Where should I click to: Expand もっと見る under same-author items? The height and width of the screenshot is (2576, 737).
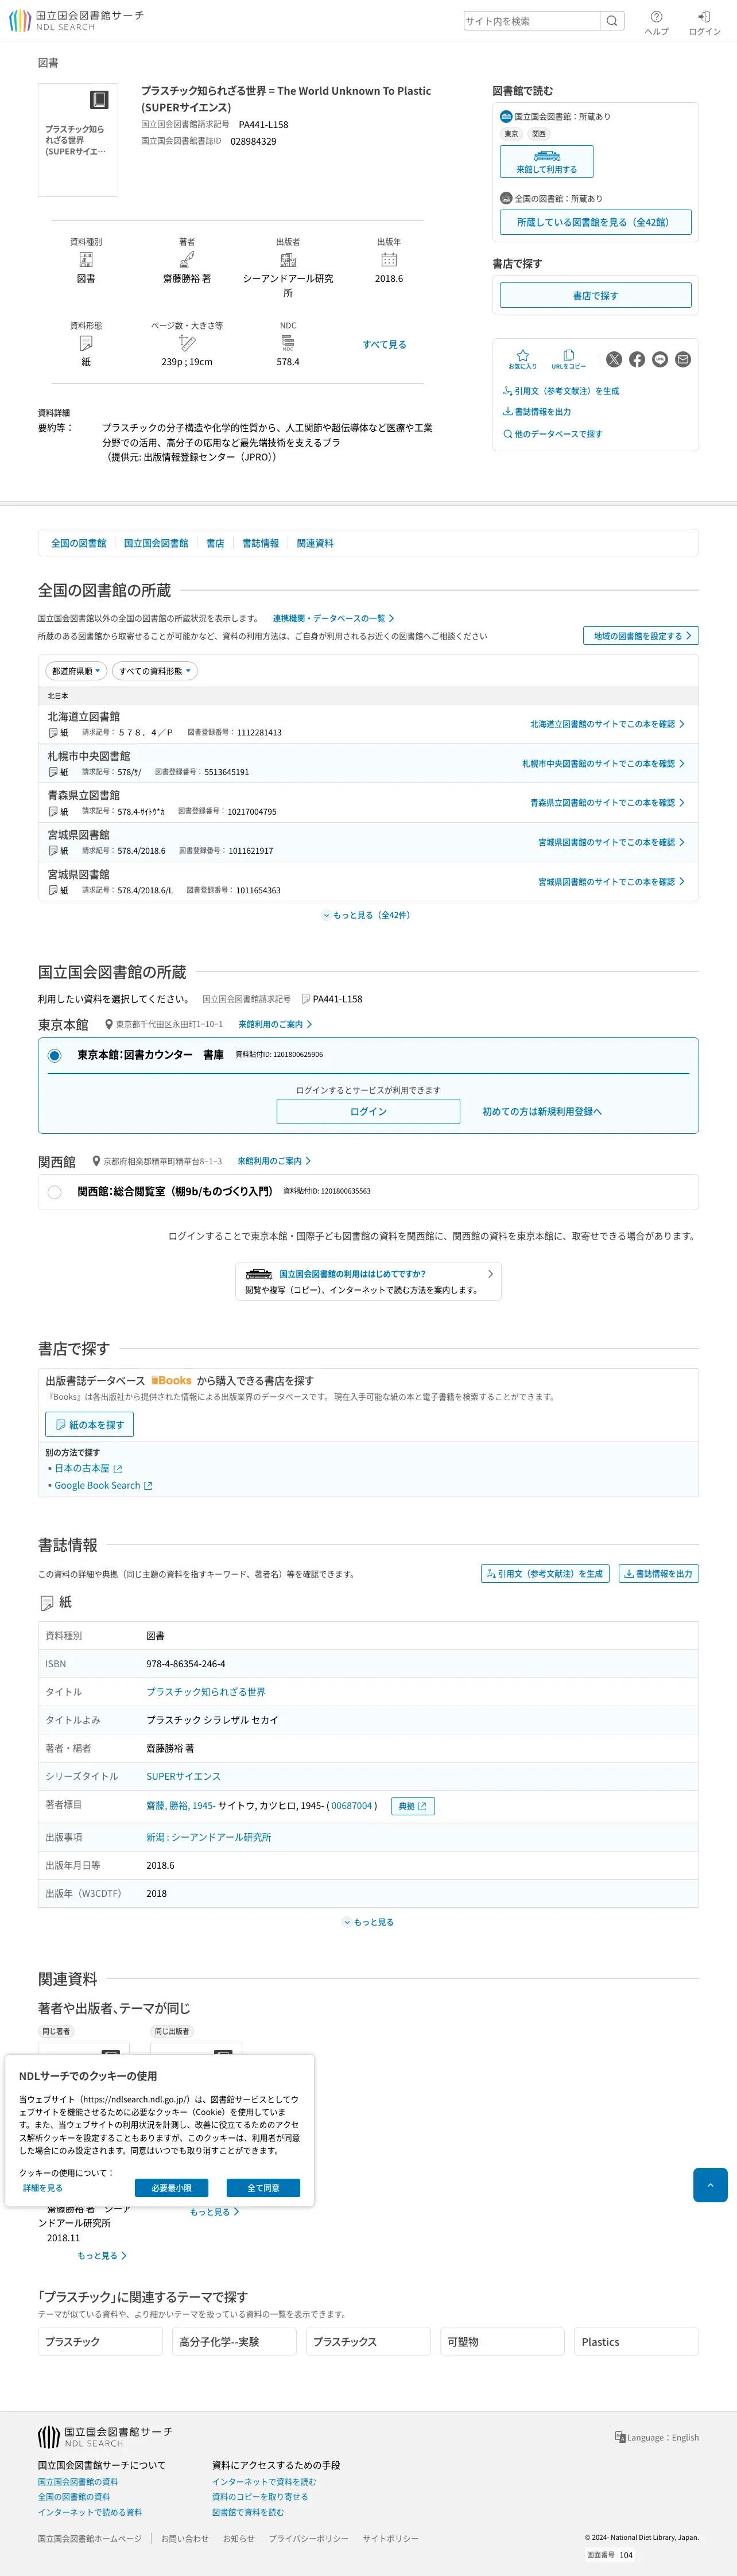point(102,2255)
